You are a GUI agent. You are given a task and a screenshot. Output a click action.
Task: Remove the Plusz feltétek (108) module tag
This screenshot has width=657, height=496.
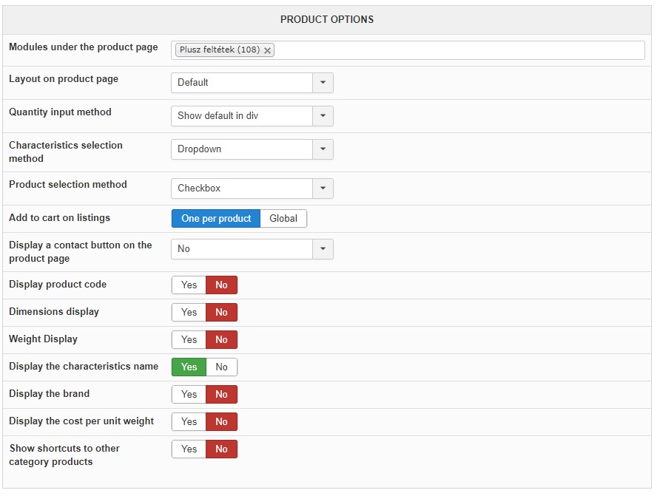tap(267, 50)
